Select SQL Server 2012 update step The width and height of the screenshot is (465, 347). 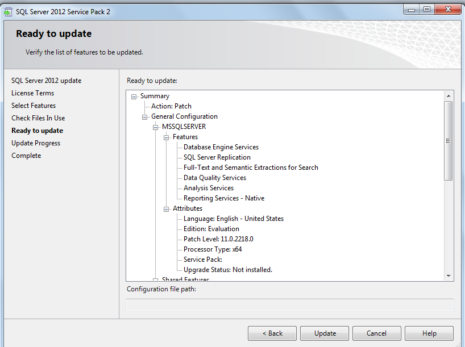(x=46, y=81)
